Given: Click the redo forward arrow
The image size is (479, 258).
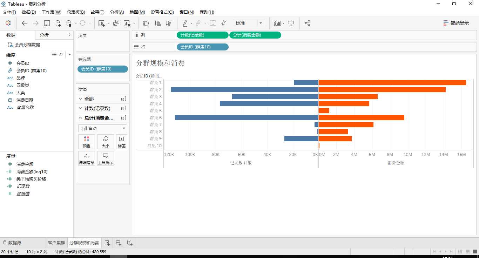Looking at the screenshot, I should [35, 23].
